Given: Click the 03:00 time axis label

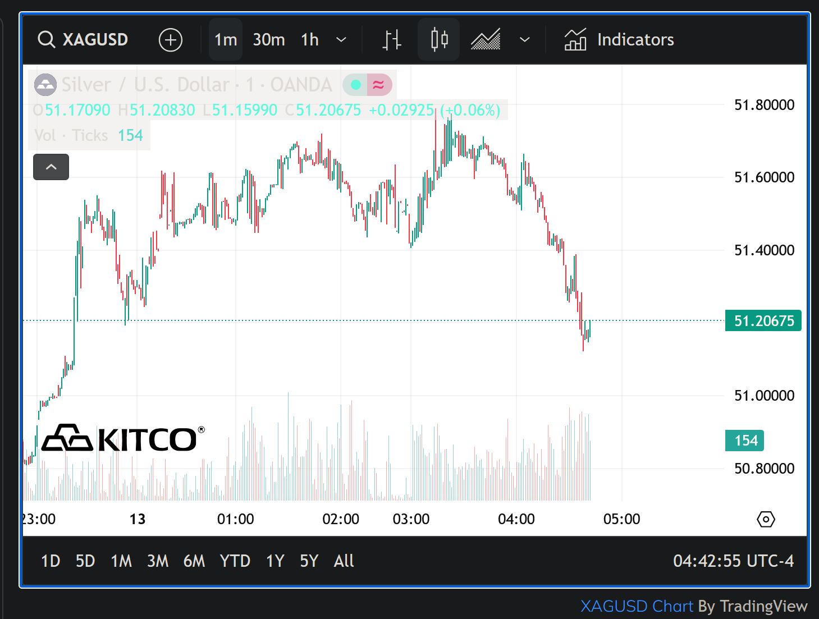Looking at the screenshot, I should 411,519.
